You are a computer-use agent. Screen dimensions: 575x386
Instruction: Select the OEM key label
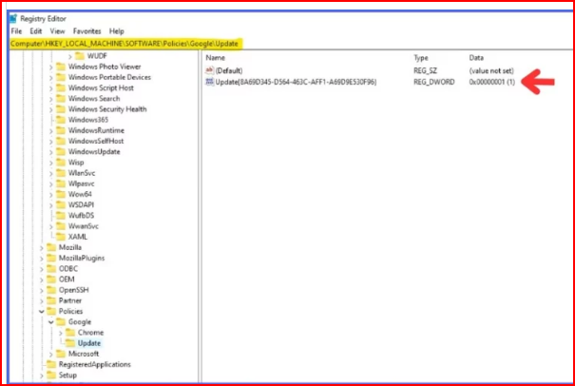[67, 280]
